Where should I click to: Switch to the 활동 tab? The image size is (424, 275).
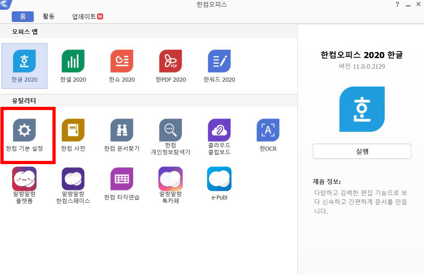click(49, 17)
